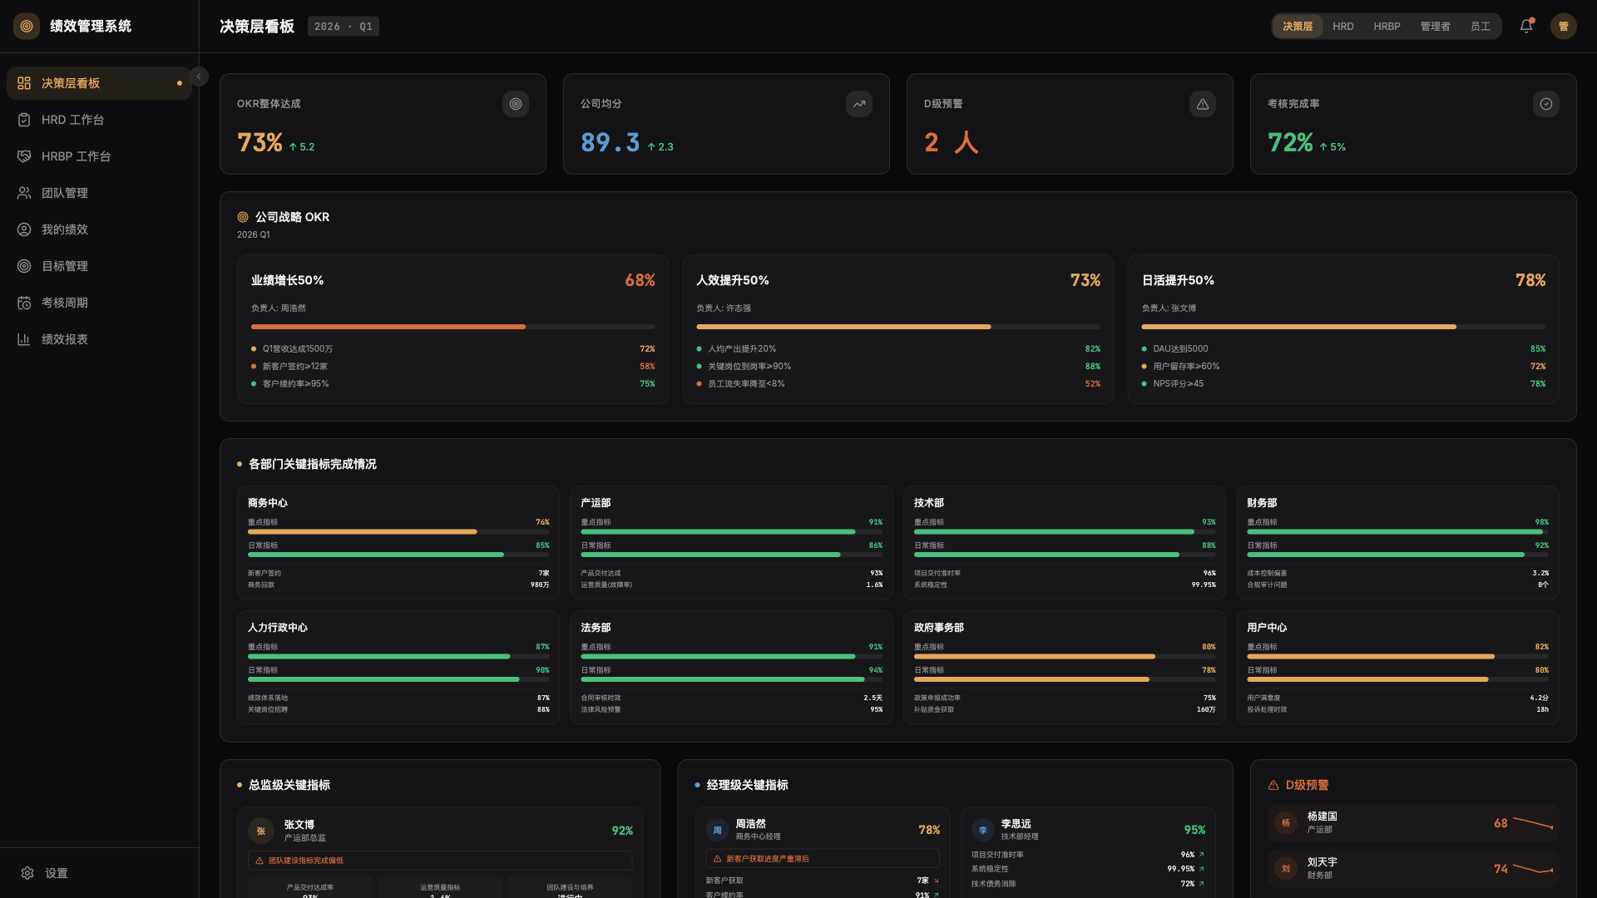Click the 绩效管理系统 logo icon

[x=27, y=26]
